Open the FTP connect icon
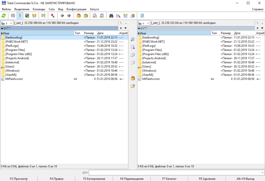The image size is (265, 181). click(x=95, y=16)
